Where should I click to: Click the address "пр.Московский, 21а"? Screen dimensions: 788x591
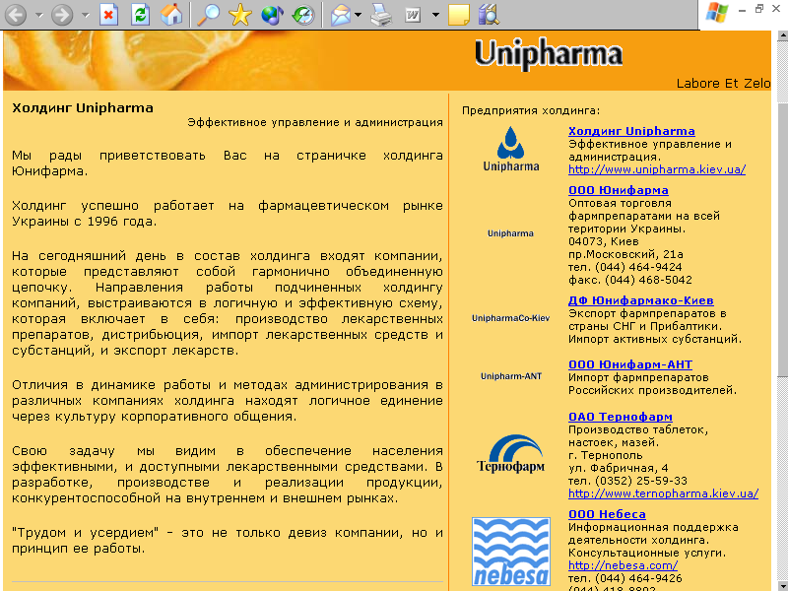pyautogui.click(x=625, y=254)
